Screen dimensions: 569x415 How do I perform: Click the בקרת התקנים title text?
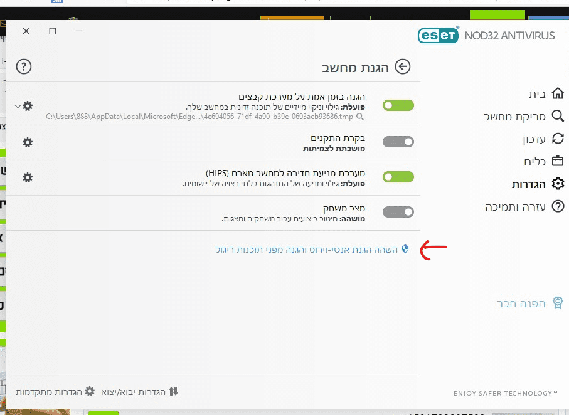(x=338, y=138)
